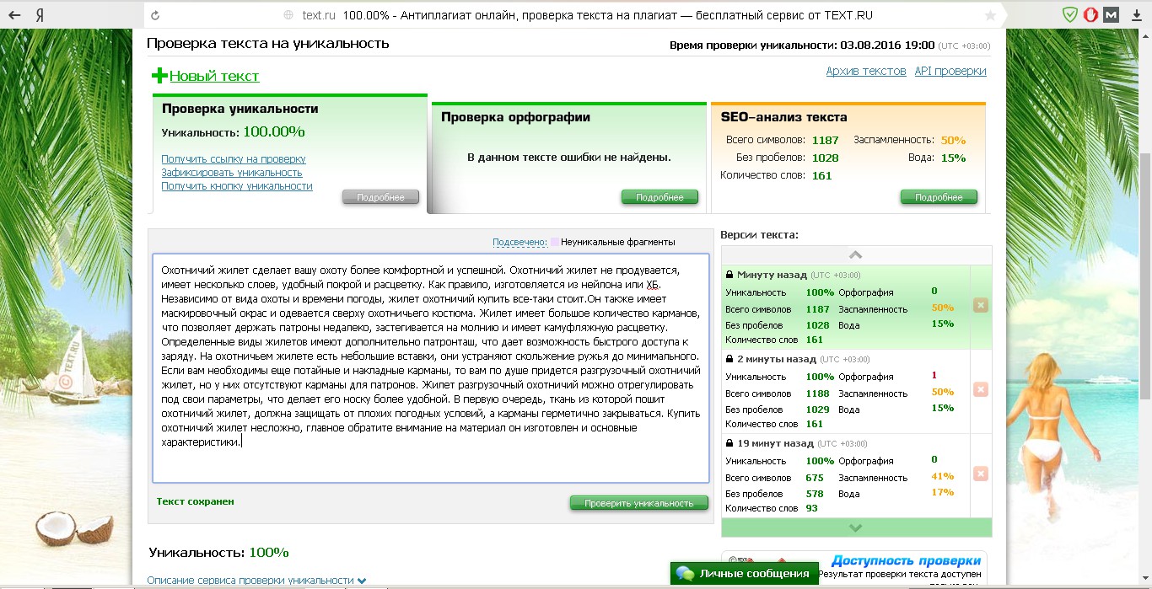Open API проверки link
The height and width of the screenshot is (589, 1152).
coord(950,72)
